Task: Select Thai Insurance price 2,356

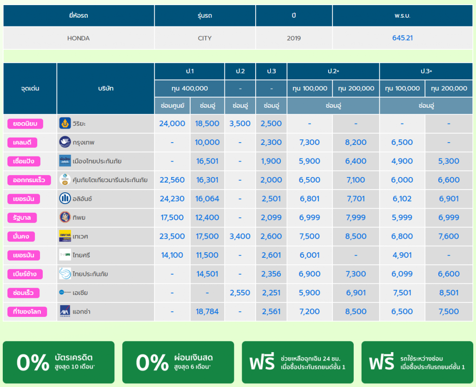Action: [x=271, y=274]
